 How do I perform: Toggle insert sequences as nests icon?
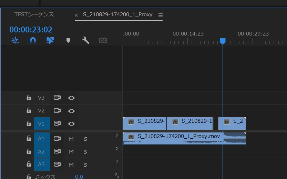click(15, 40)
